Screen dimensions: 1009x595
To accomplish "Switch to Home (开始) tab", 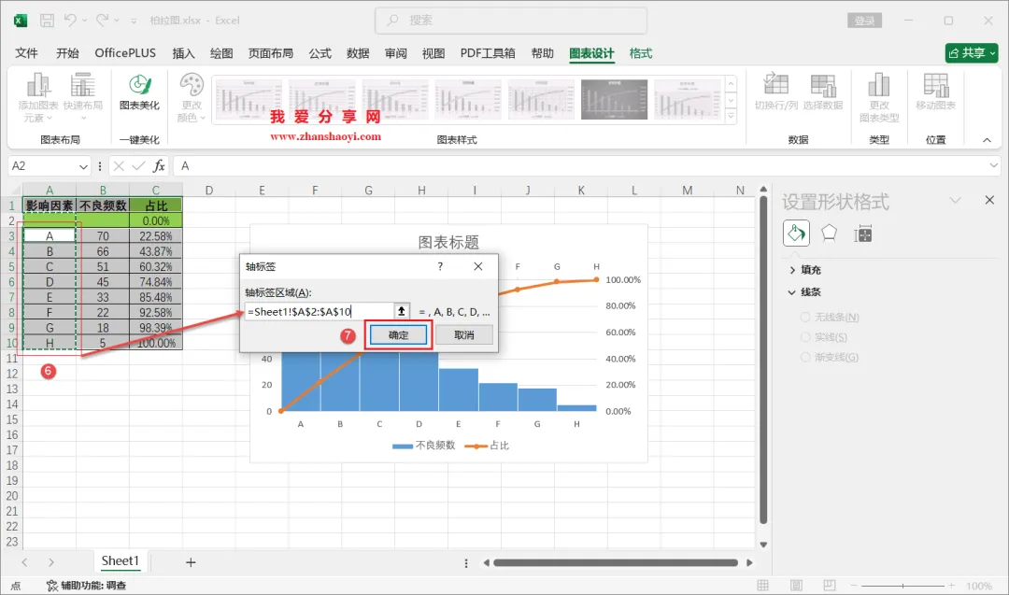I will (67, 53).
